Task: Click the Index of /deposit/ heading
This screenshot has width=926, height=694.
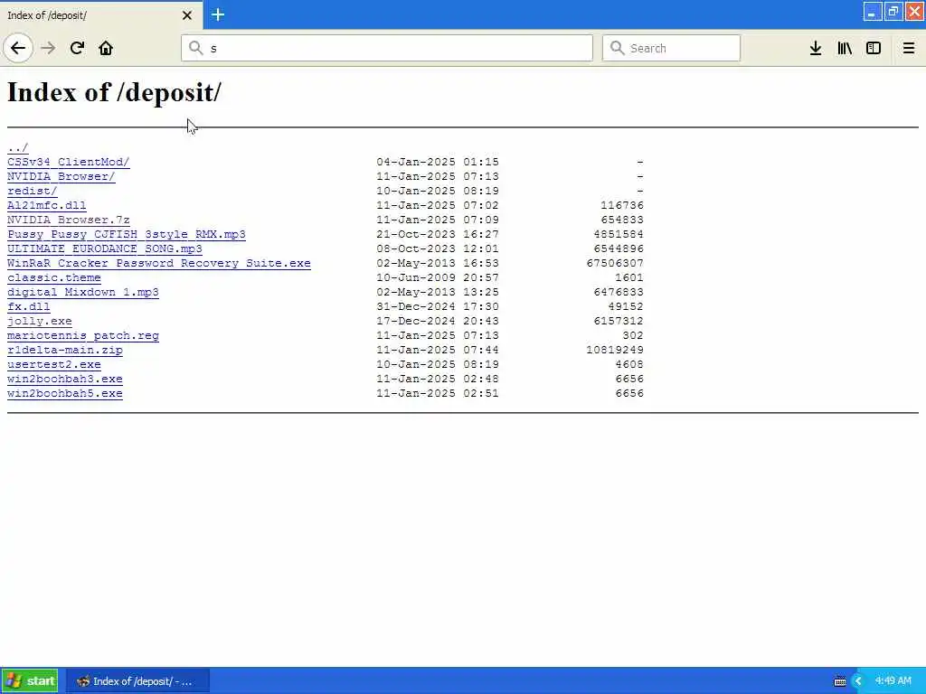Action: (114, 92)
